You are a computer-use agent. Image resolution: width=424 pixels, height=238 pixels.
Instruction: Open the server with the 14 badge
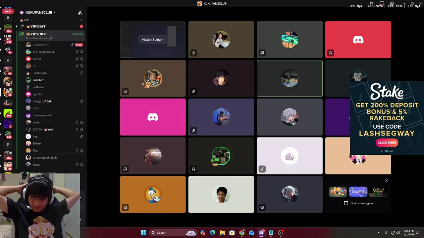pyautogui.click(x=8, y=50)
